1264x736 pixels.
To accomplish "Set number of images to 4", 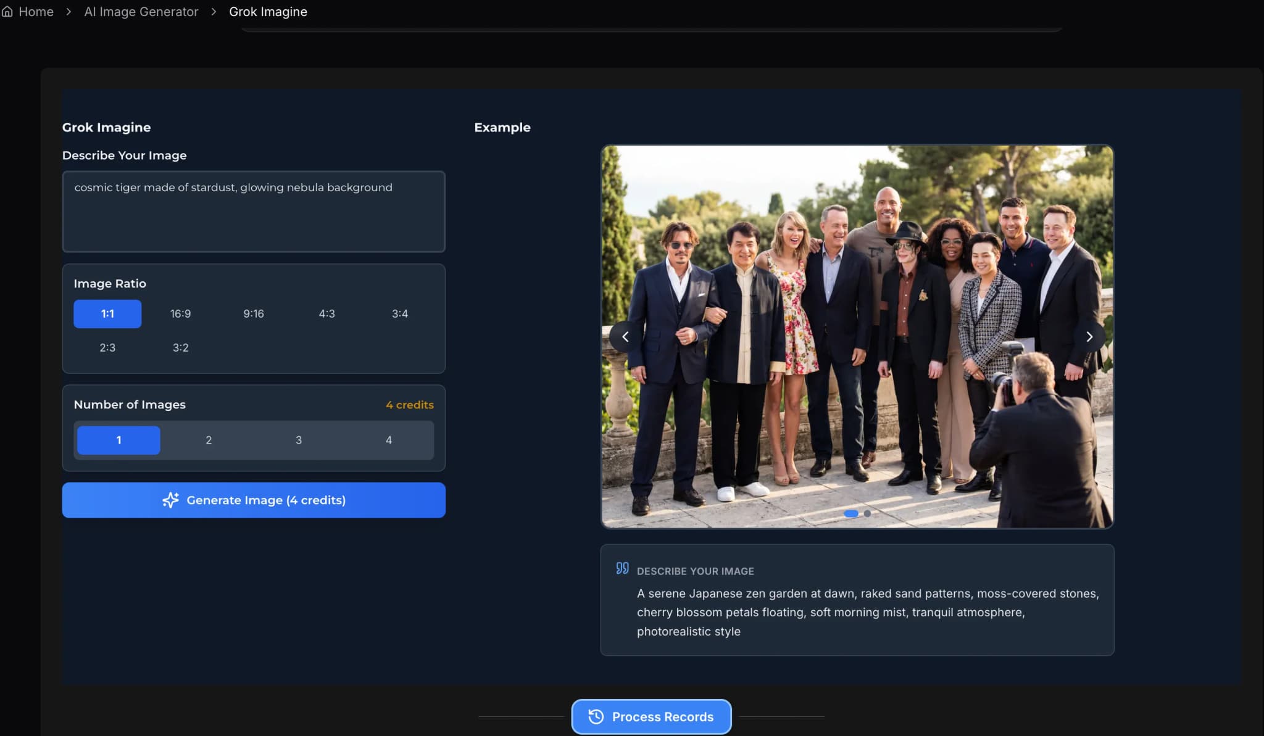I will (x=388, y=440).
